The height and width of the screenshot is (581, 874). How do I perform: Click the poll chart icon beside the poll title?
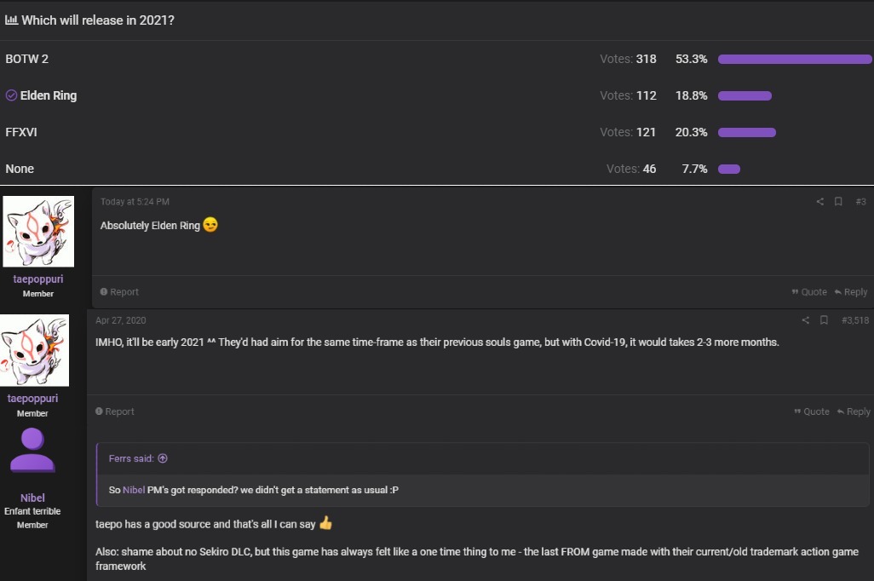click(x=11, y=20)
